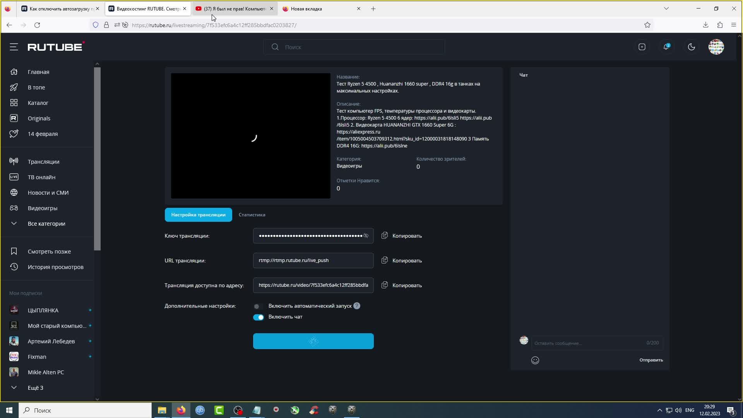743x418 pixels.
Task: Show the hidden stream key
Action: click(x=366, y=236)
